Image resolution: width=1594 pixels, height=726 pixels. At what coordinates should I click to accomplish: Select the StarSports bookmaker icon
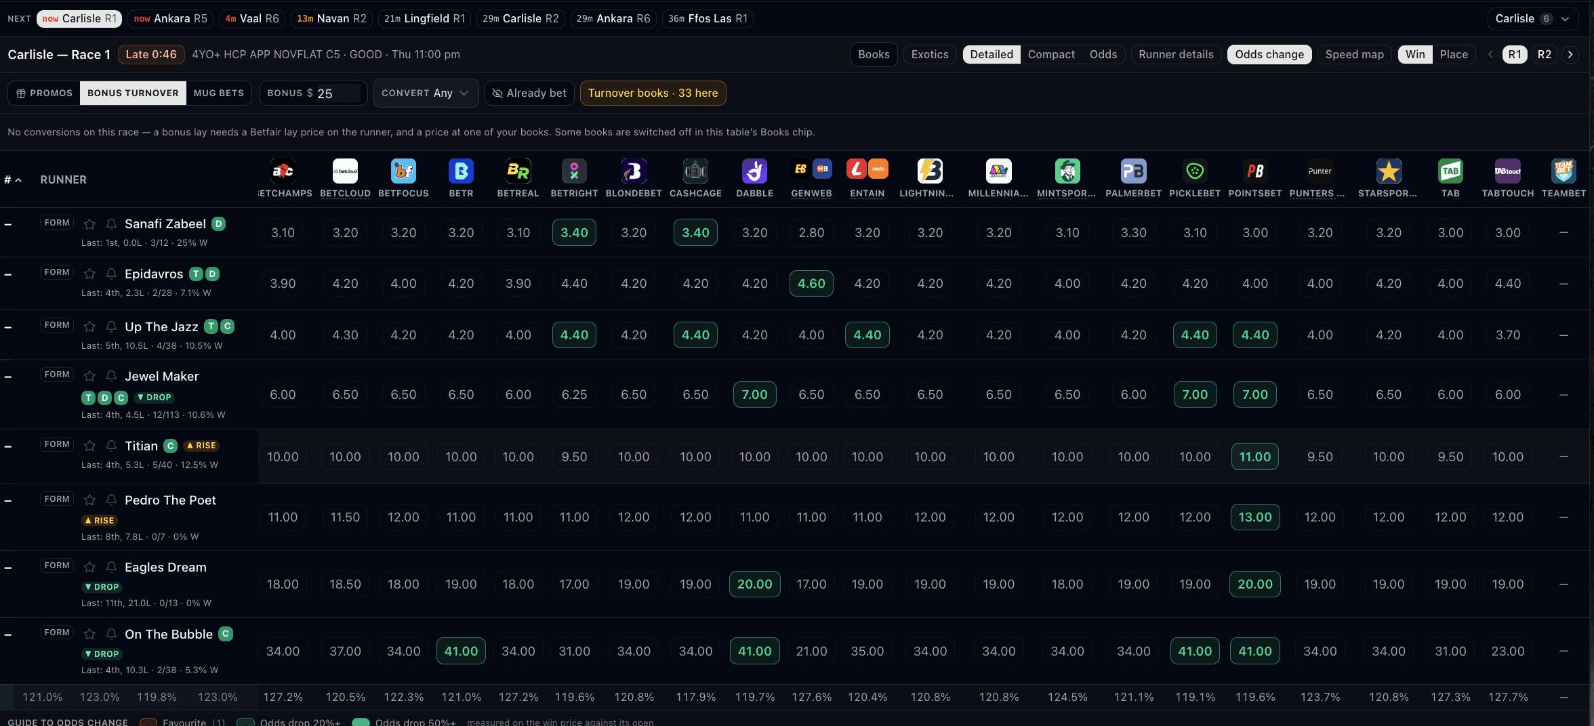pos(1388,171)
